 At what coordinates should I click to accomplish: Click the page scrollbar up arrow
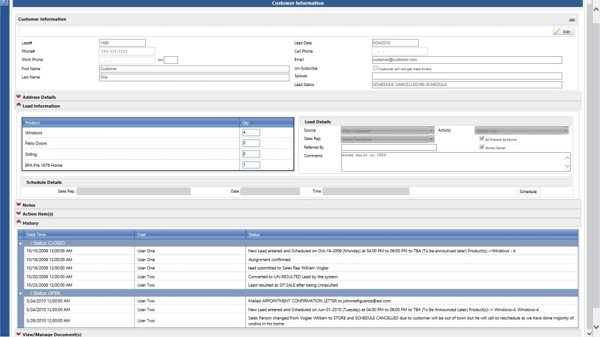[596, 9]
